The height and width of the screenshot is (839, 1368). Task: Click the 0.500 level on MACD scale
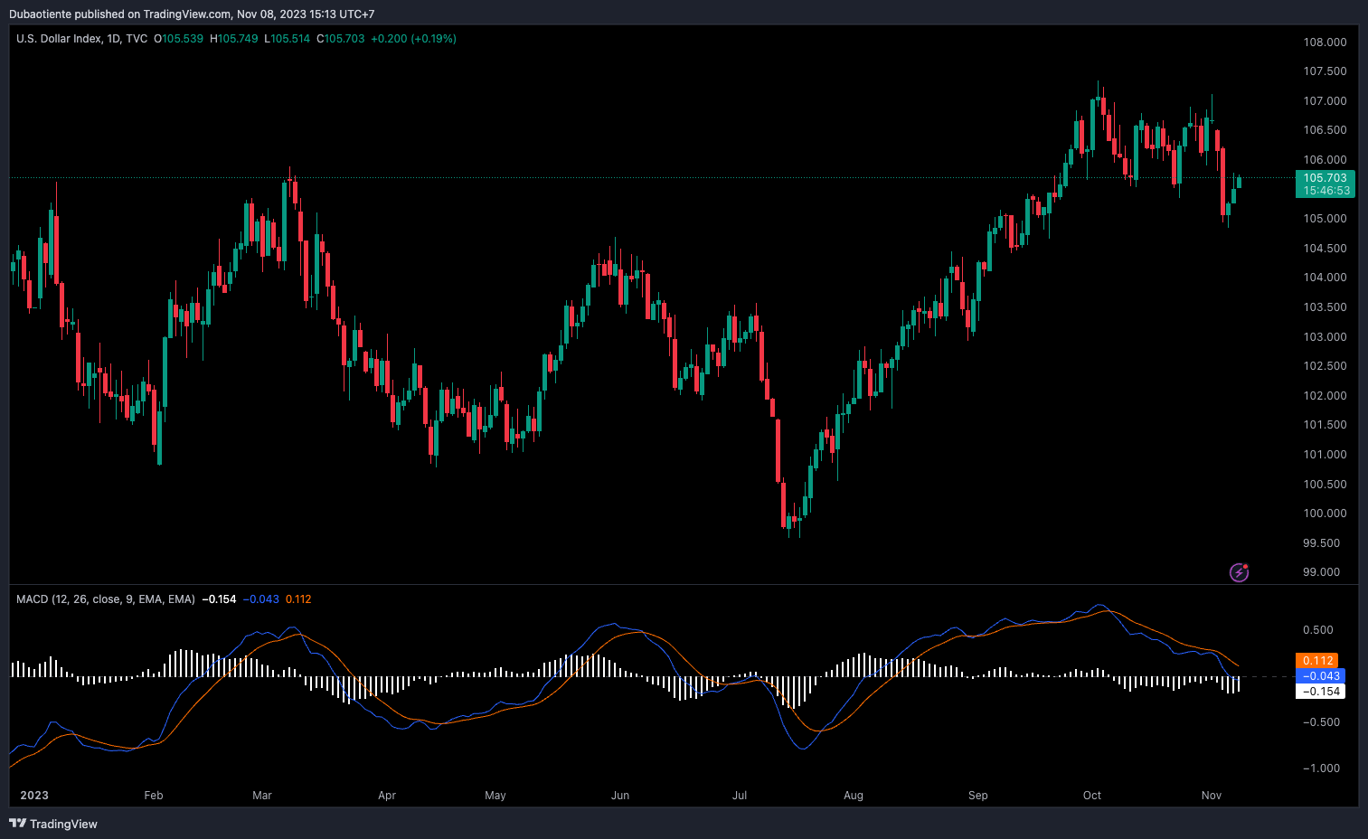(1317, 630)
